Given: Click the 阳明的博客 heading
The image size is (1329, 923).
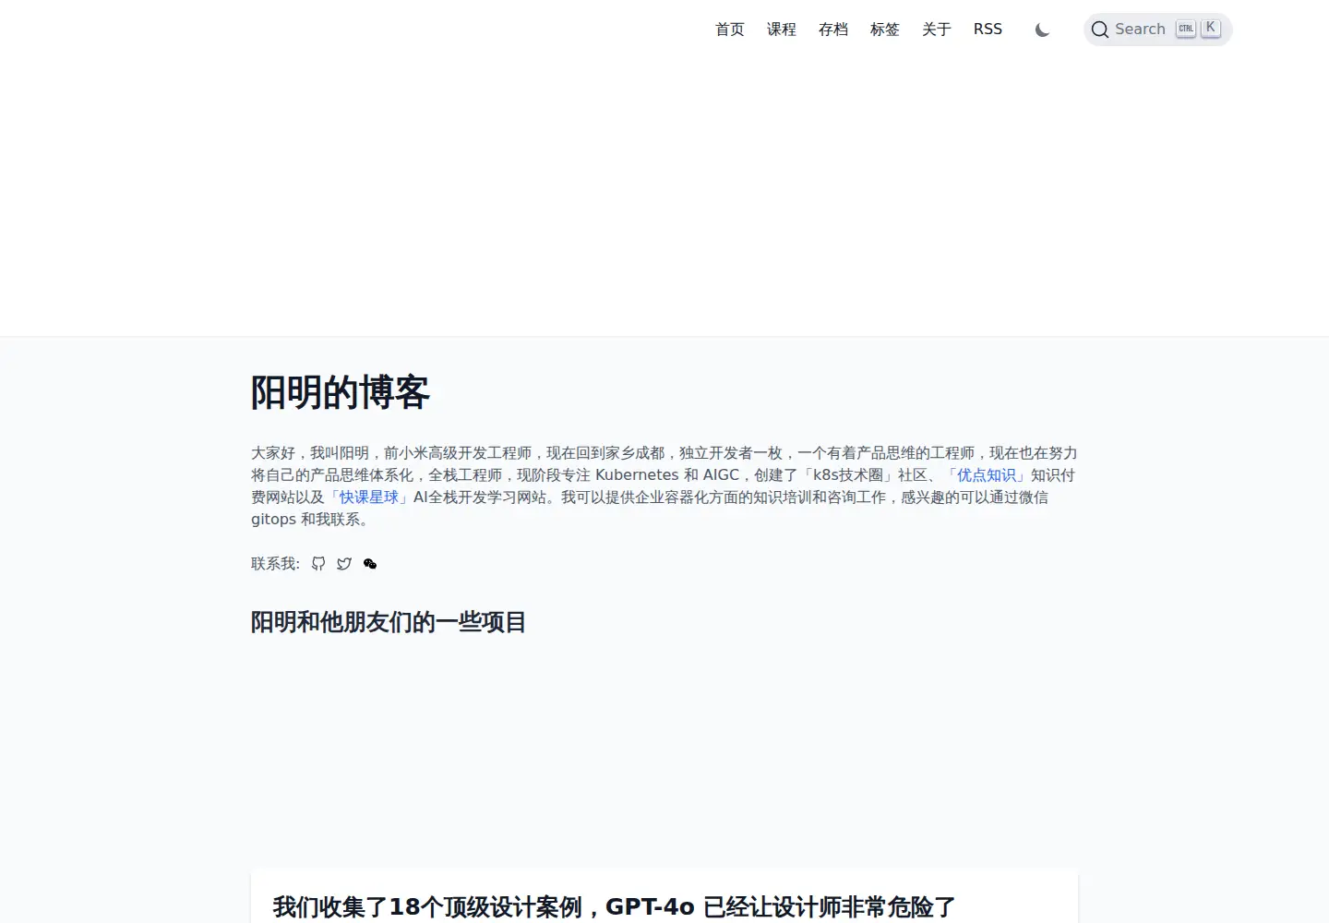Looking at the screenshot, I should tap(341, 392).
